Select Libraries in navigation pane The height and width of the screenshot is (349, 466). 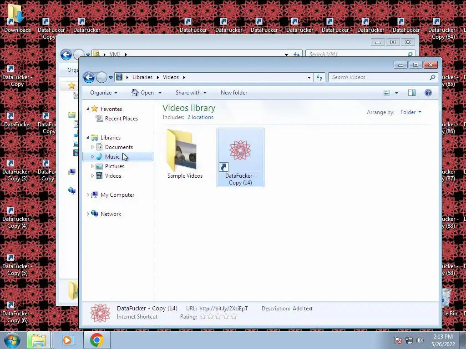tap(110, 137)
